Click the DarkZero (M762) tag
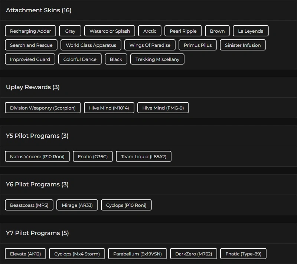 point(193,254)
